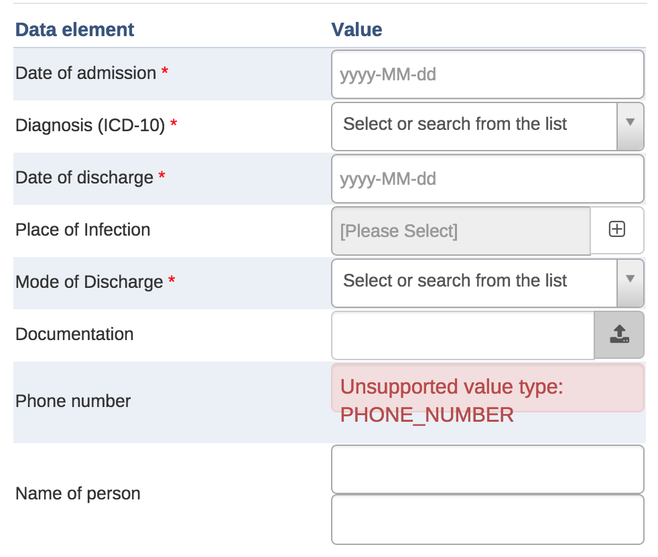The height and width of the screenshot is (557, 658).
Task: Focus the Date of discharge input
Action: coord(487,179)
